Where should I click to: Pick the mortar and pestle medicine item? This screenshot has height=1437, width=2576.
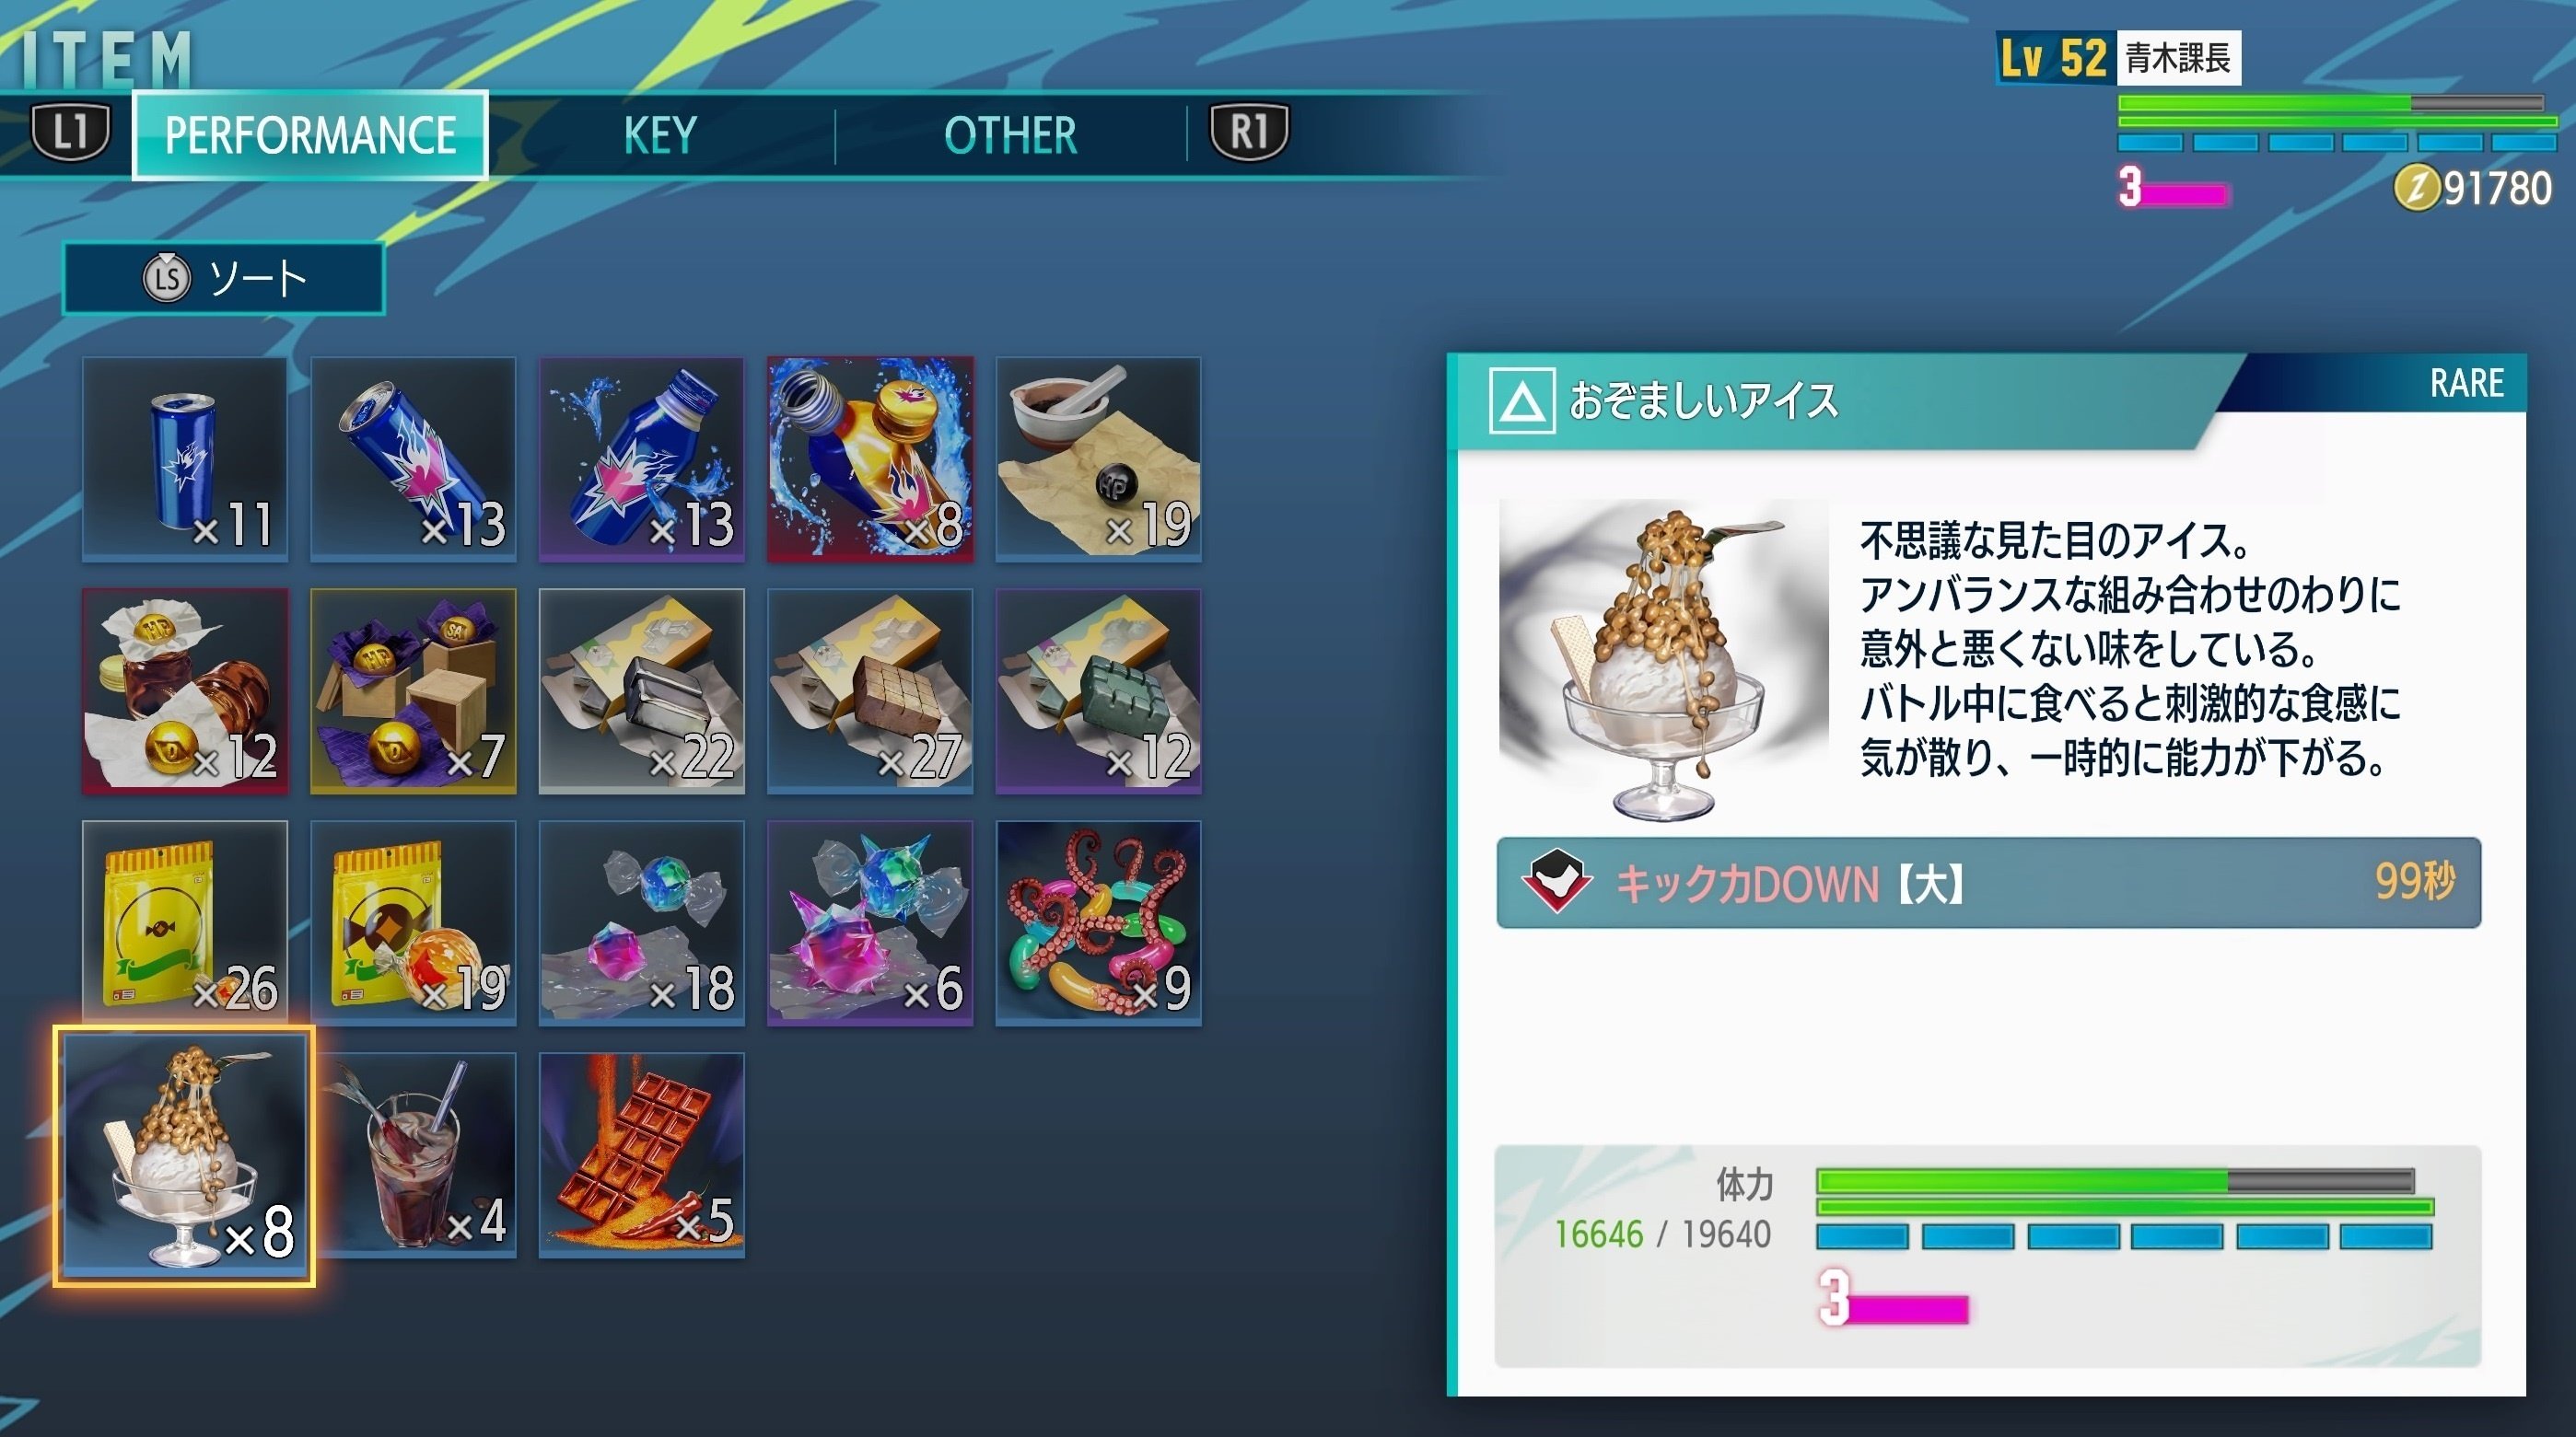[1098, 458]
